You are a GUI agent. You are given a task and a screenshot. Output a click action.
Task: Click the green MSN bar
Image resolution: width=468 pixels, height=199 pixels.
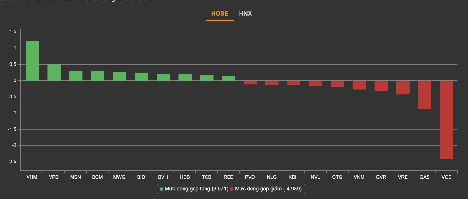pyautogui.click(x=76, y=76)
